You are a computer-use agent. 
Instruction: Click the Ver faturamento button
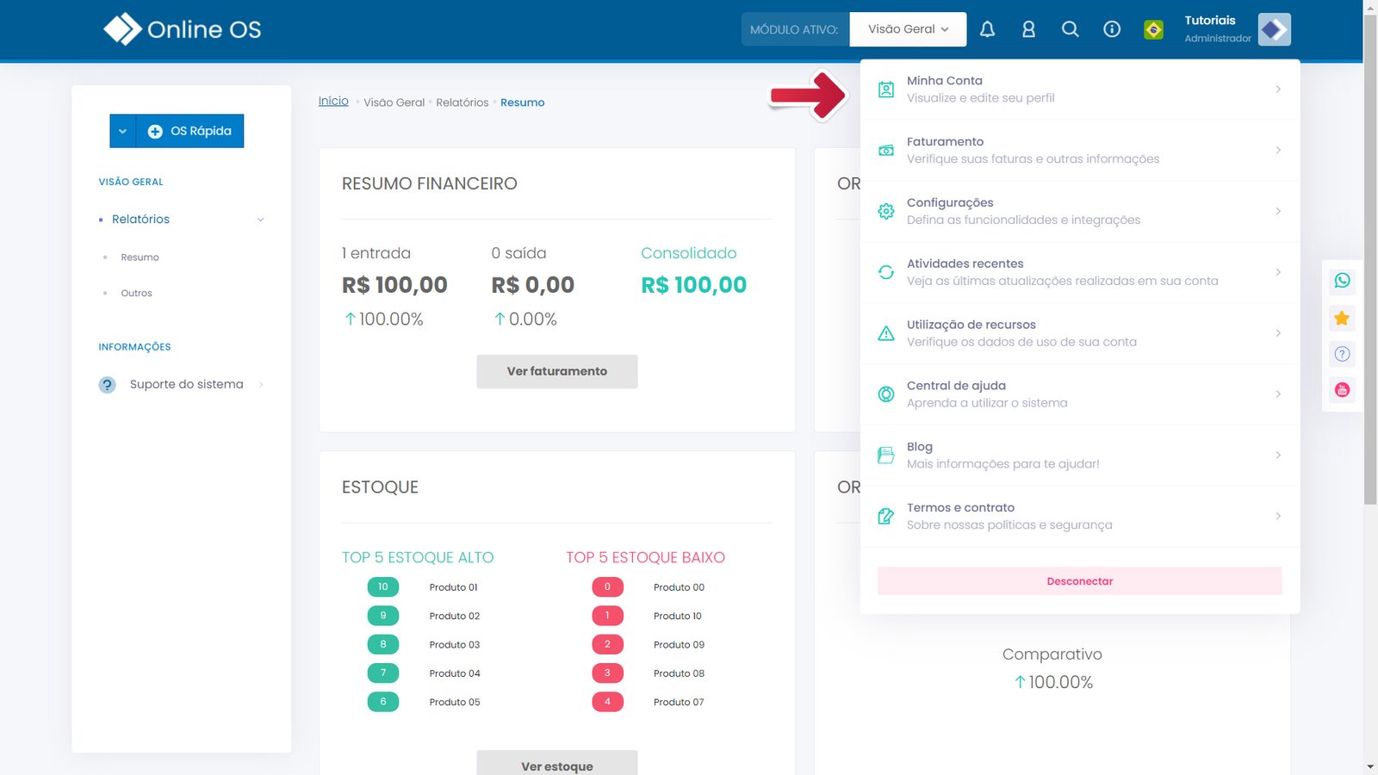pyautogui.click(x=557, y=371)
